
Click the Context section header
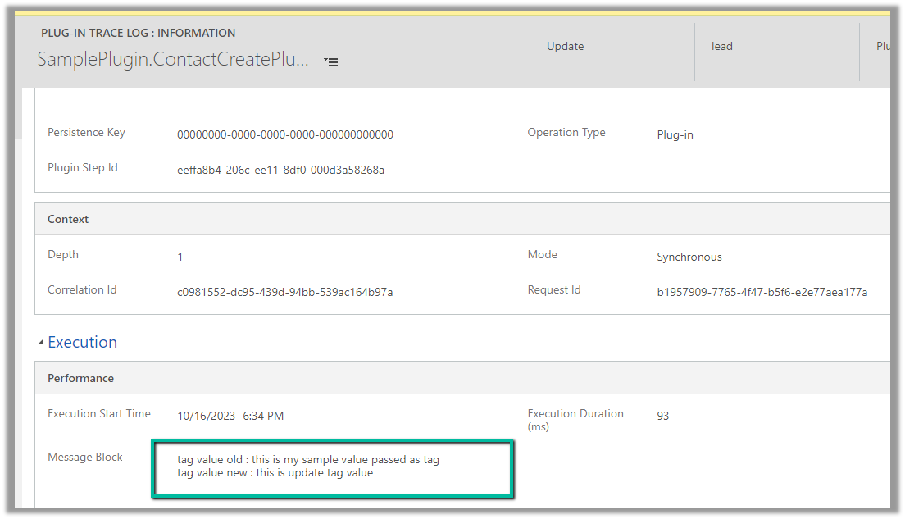click(x=68, y=219)
